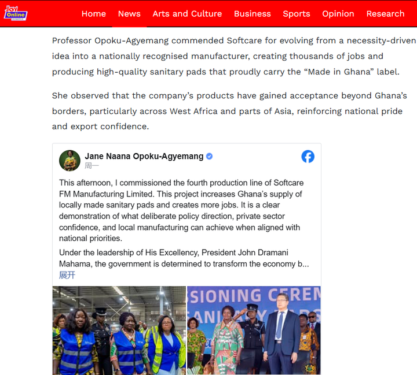Expand the post text with 展开 link
This screenshot has height=375, width=417.
pos(67,275)
